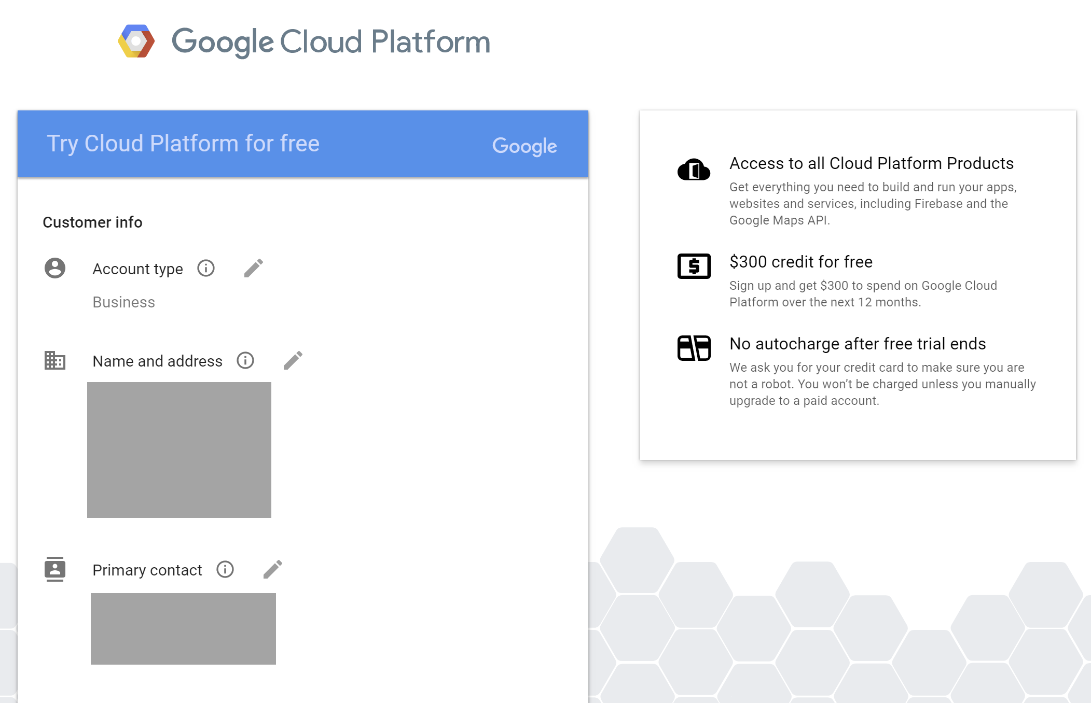Show info for Primary contact
This screenshot has width=1091, height=703.
[225, 569]
